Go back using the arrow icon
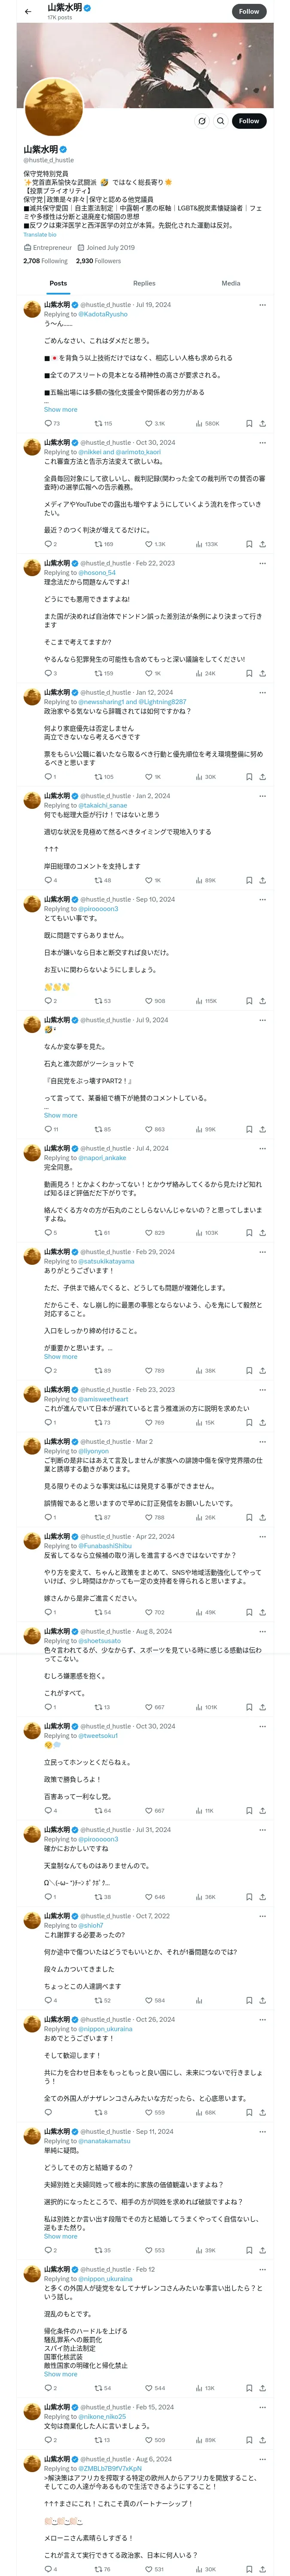The image size is (290, 2576). coord(28,12)
